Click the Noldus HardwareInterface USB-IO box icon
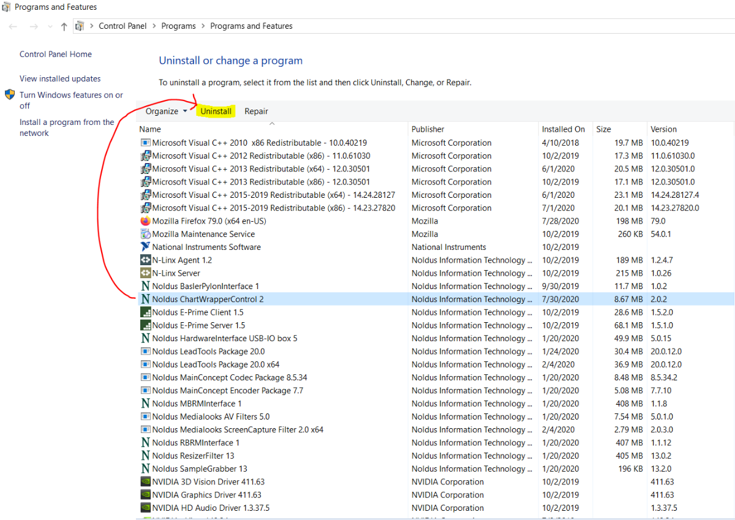 [145, 338]
